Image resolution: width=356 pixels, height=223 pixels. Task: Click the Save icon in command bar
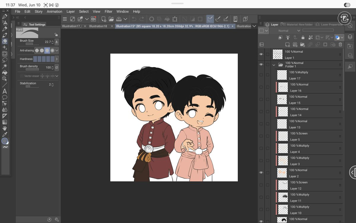coord(119,19)
